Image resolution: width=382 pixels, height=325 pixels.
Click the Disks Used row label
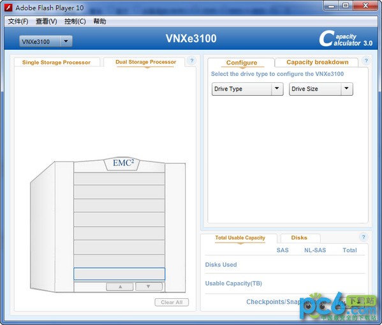tap(221, 265)
